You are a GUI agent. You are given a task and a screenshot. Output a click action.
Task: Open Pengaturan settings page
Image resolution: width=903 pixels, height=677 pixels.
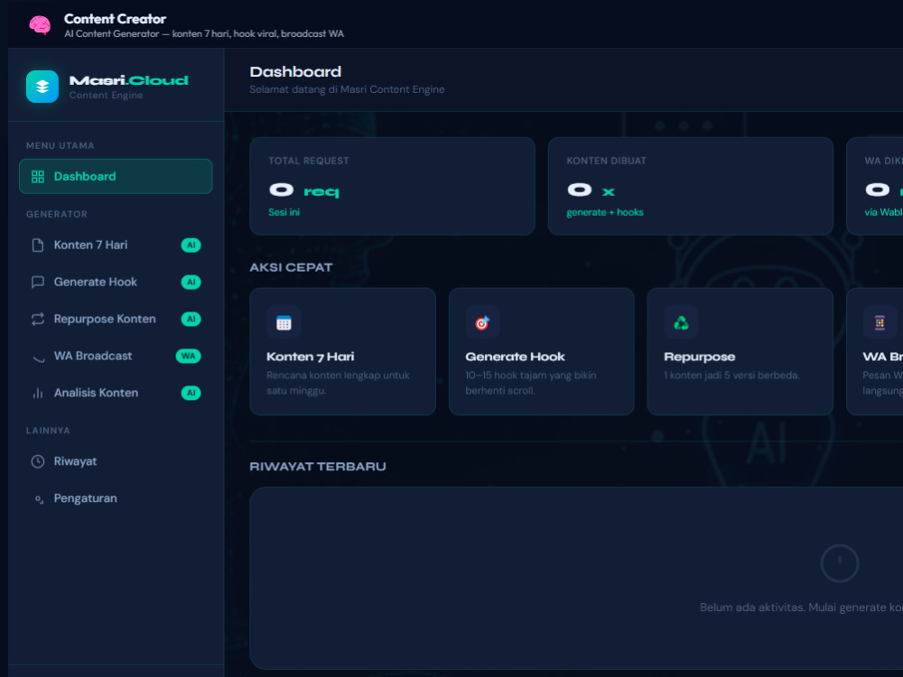pyautogui.click(x=116, y=498)
